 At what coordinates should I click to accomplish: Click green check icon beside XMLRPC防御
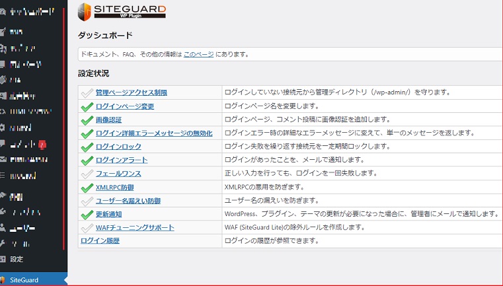pyautogui.click(x=87, y=188)
